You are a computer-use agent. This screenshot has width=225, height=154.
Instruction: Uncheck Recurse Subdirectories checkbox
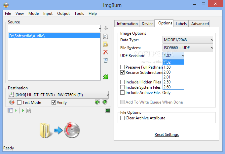click(122, 72)
